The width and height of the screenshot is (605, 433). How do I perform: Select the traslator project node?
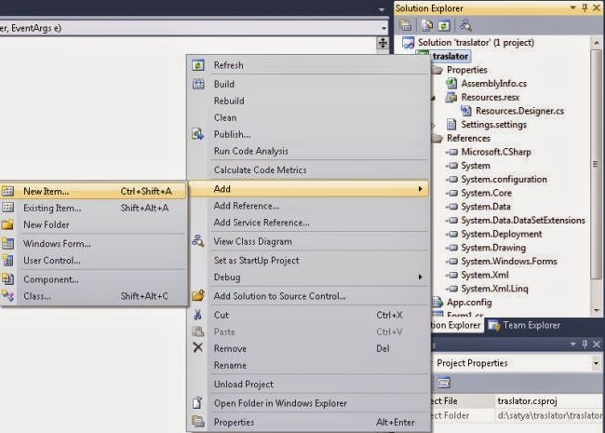pos(450,57)
